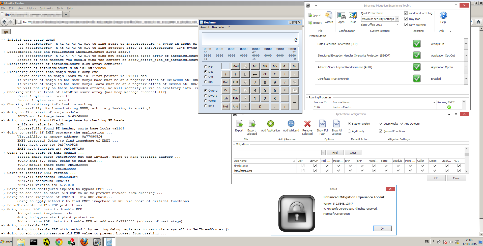483x246 pixels.
Task: Toggle the Tray Icon checkbox
Action: 406,19
